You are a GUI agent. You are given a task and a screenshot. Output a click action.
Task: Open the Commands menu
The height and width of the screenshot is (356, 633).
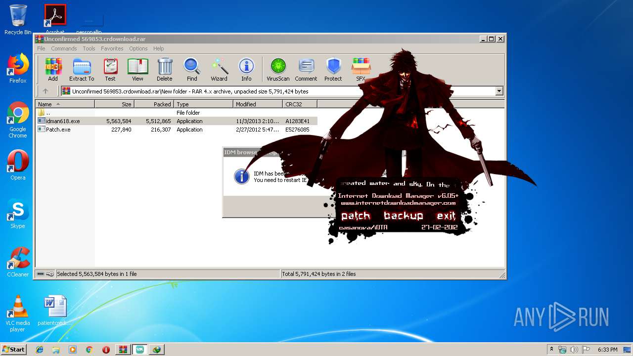64,48
